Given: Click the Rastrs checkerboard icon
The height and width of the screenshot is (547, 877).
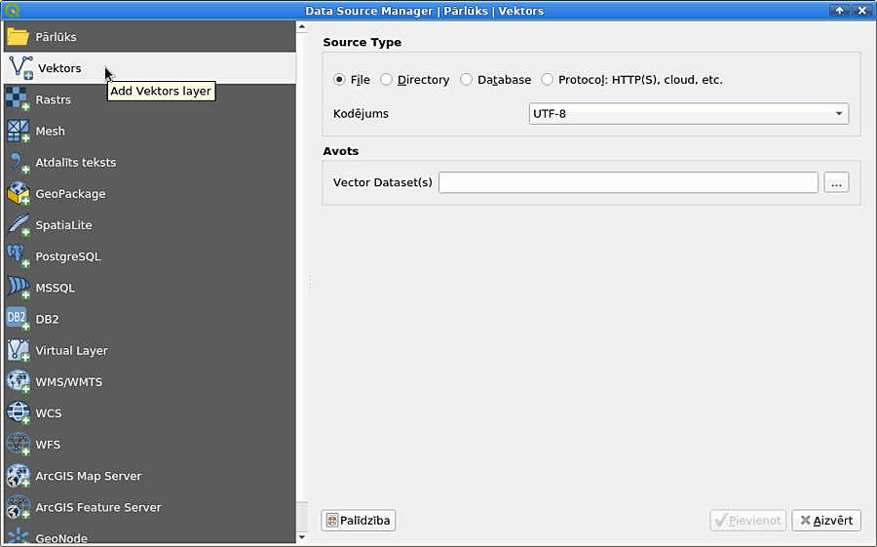Looking at the screenshot, I should pos(18,99).
